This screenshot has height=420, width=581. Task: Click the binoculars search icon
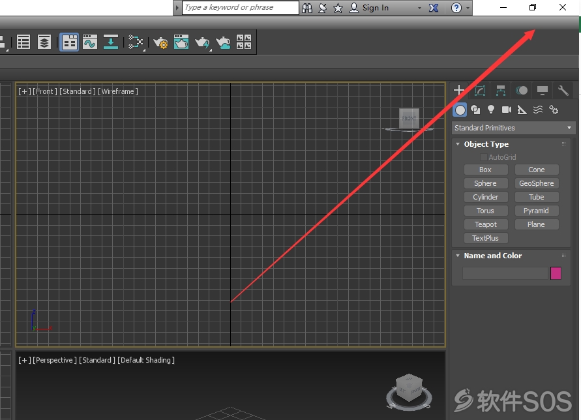(307, 8)
